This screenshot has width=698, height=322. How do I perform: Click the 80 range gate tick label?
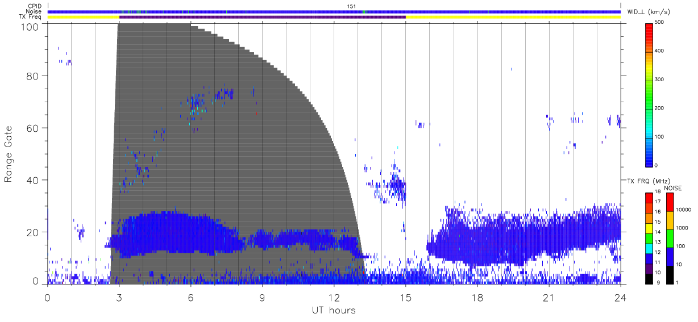point(32,76)
